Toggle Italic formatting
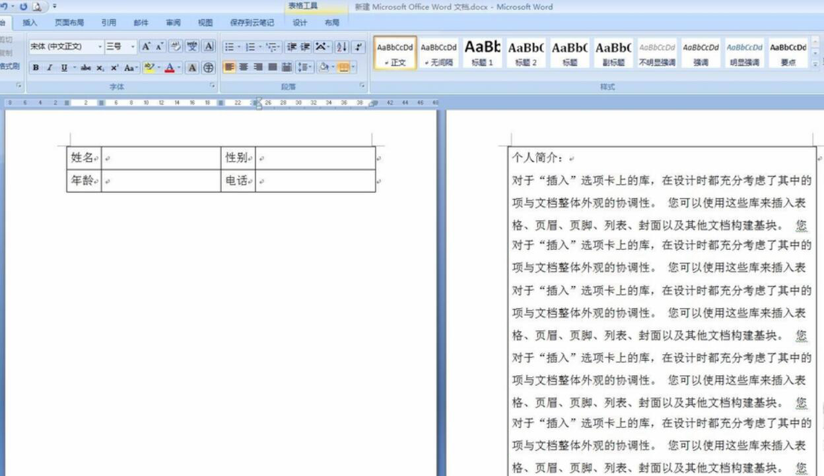The image size is (824, 476). pos(50,68)
